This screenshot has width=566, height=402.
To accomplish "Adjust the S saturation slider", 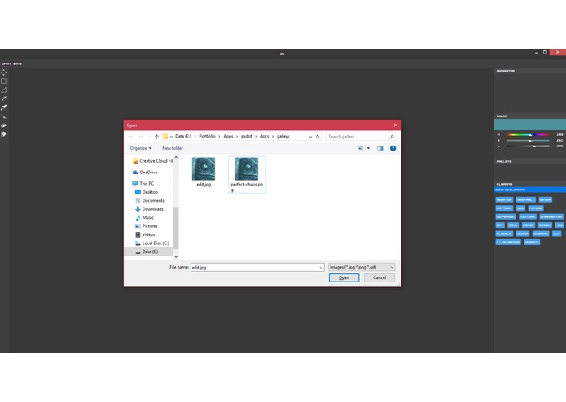I will click(528, 141).
